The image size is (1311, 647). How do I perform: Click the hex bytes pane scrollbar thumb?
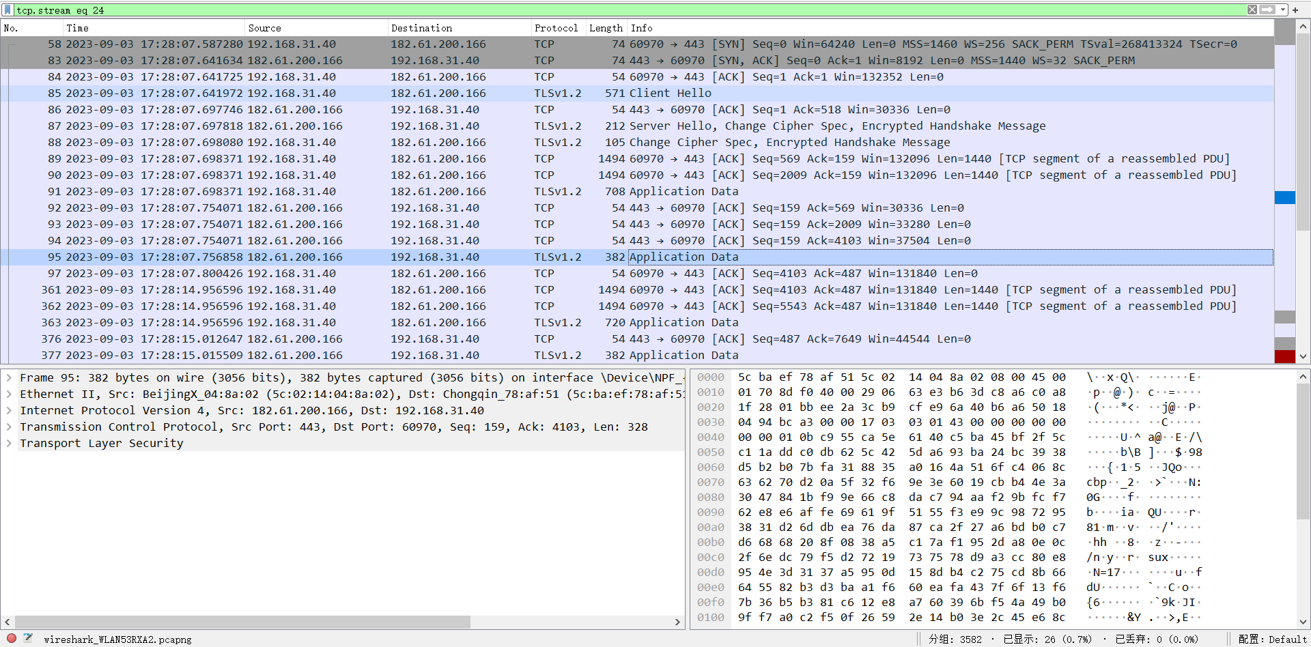coord(1303,452)
